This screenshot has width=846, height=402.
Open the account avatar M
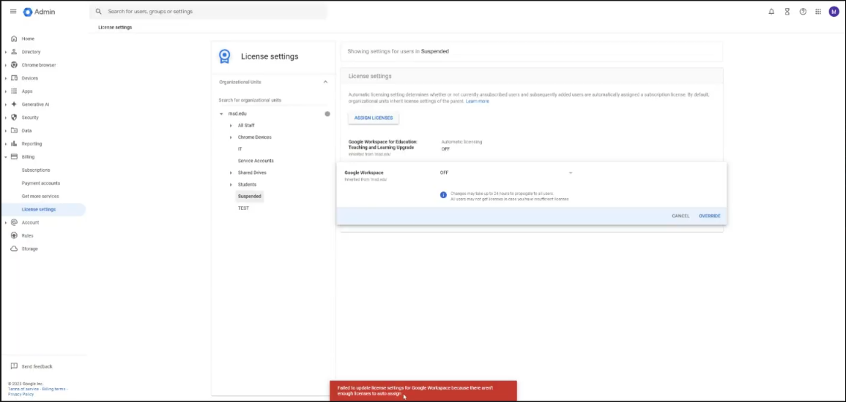point(834,11)
